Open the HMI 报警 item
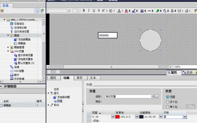 click(19, 71)
